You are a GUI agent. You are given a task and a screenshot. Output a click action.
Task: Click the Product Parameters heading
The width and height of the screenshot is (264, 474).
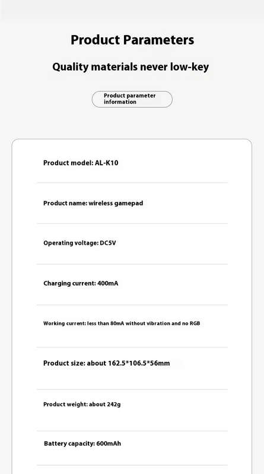click(x=132, y=40)
